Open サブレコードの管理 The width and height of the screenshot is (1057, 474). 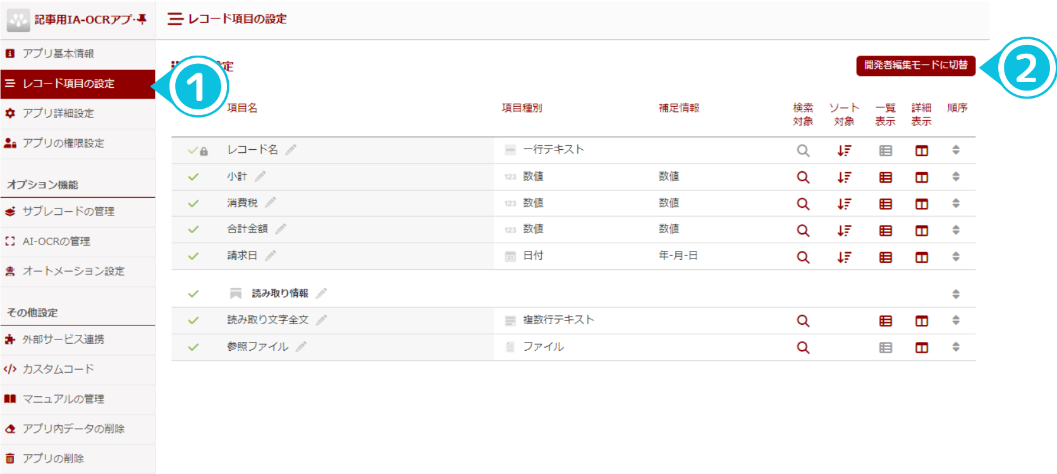pyautogui.click(x=77, y=211)
